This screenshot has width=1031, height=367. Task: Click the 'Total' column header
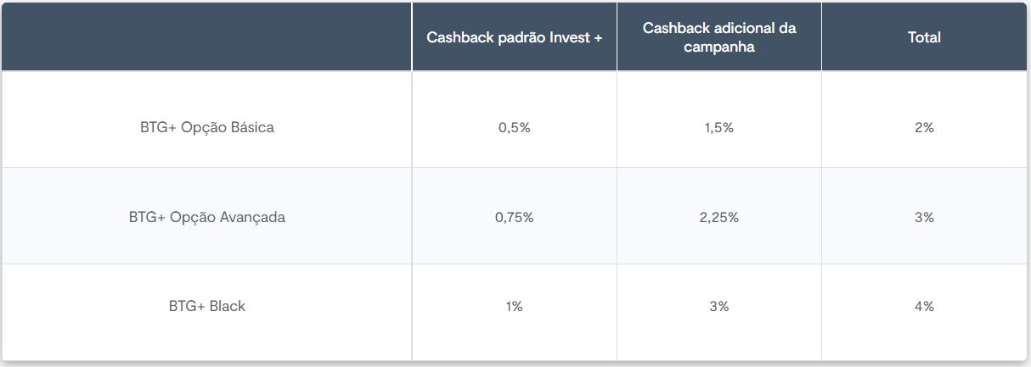pyautogui.click(x=924, y=37)
